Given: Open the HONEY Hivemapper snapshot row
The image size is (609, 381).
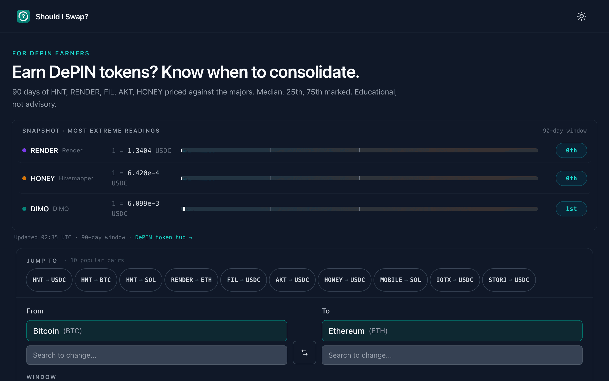Looking at the screenshot, I should 304,178.
